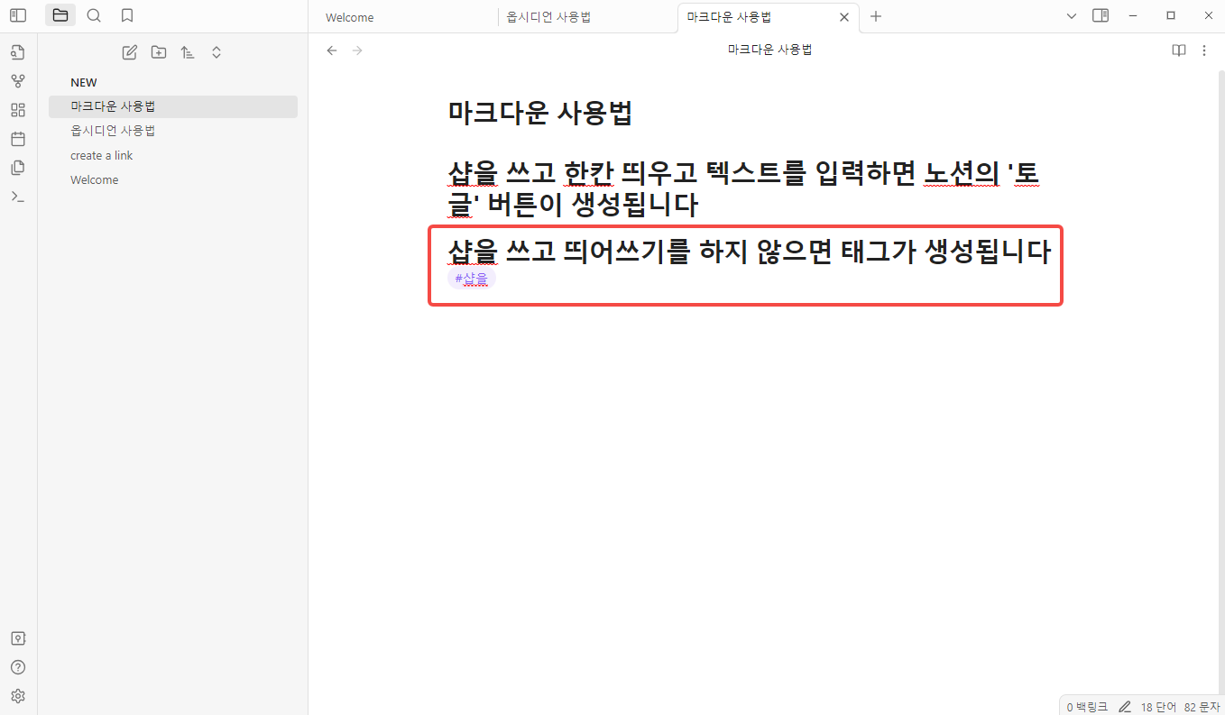Create new canvas ribbon icon
Screen dimensions: 1225x715
(18, 110)
